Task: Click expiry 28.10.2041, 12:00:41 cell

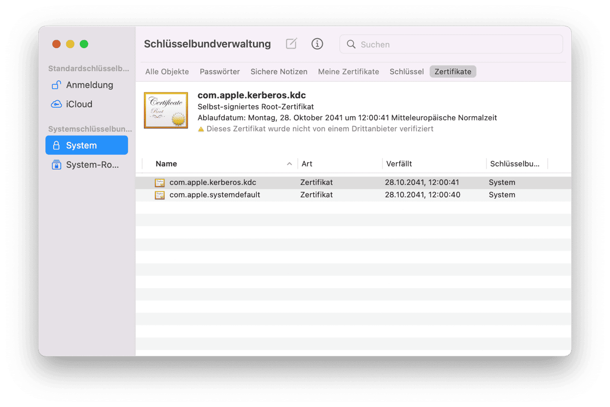Action: tap(422, 182)
